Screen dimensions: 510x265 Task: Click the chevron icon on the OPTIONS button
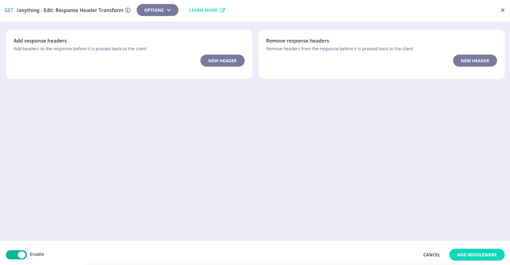pos(168,10)
